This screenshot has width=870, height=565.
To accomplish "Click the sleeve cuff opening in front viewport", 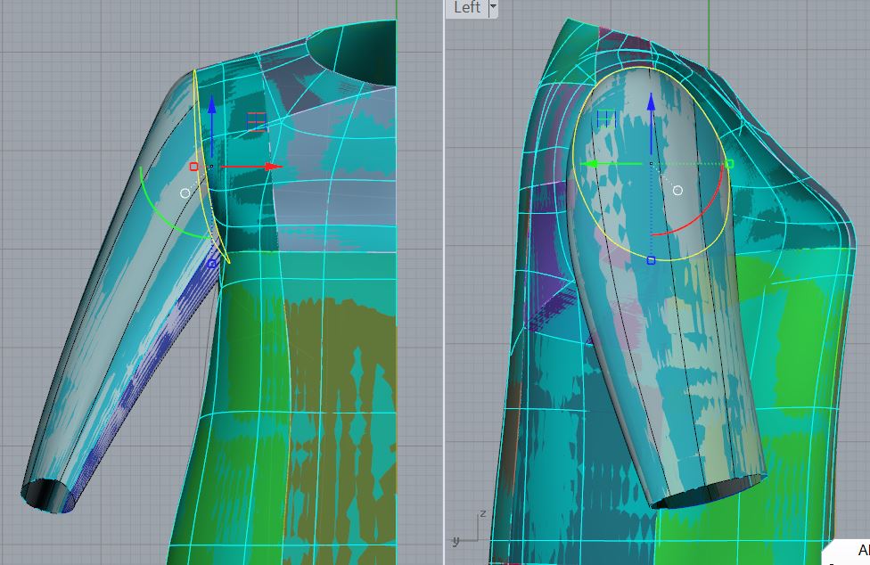I will pos(46,495).
